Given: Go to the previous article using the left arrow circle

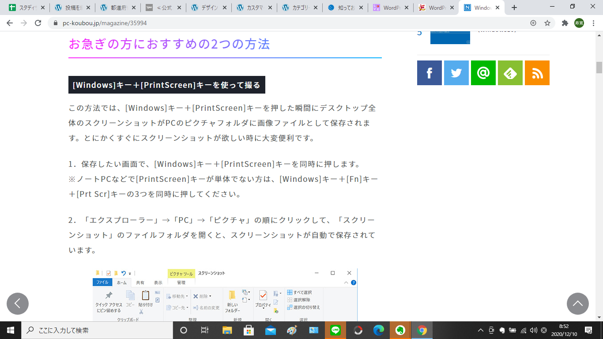Looking at the screenshot, I should (18, 304).
